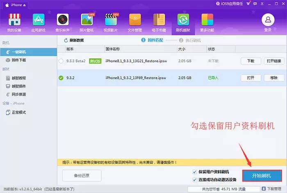The height and width of the screenshot is (193, 287).
Task: Open the feedback chat bubble icon
Action: 255,4
